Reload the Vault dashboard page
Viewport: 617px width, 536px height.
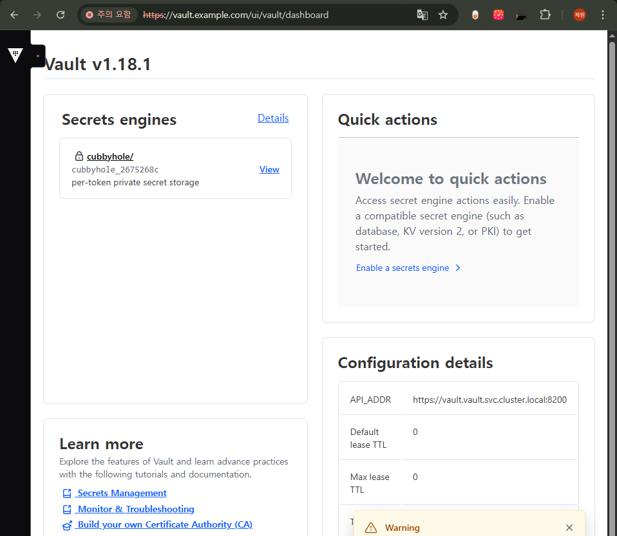point(61,15)
